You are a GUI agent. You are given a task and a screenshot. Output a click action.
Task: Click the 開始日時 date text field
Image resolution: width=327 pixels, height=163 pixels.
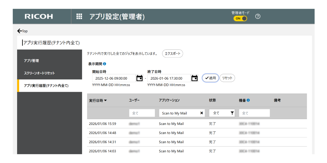(114, 78)
